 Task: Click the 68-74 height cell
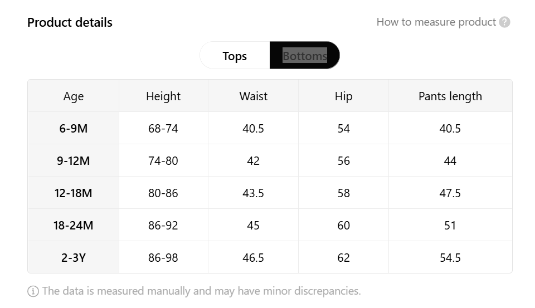point(163,129)
